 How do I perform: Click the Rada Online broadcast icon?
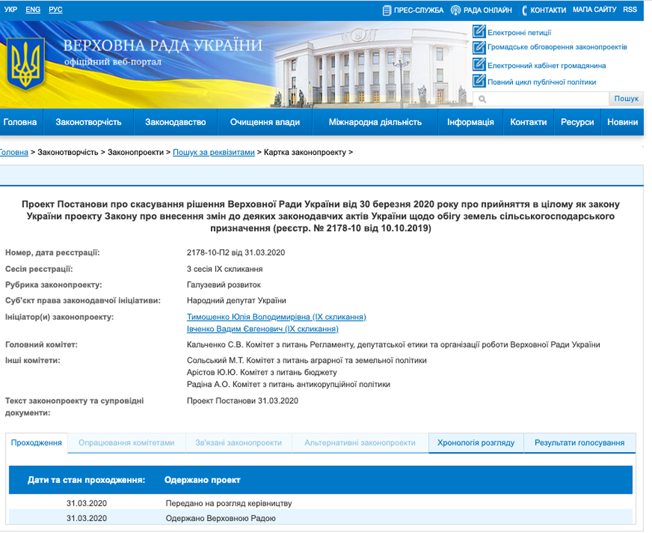click(456, 10)
